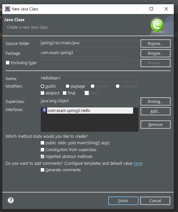
Task: Click Finish to create the class
Action: point(123,201)
